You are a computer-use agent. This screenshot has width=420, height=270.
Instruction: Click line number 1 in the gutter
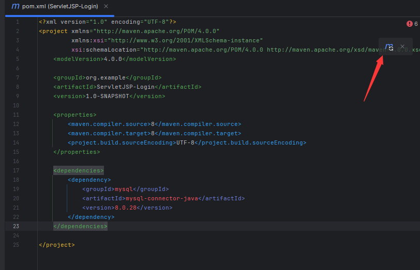[17, 22]
